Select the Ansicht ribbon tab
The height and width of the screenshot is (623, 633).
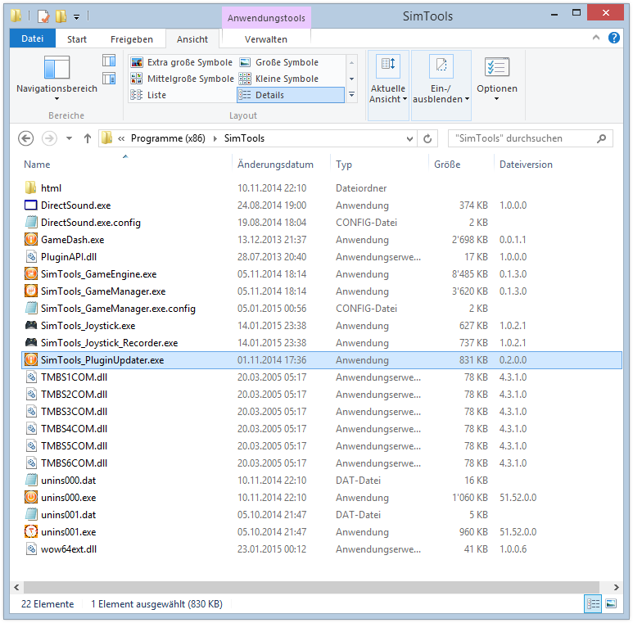(x=192, y=39)
